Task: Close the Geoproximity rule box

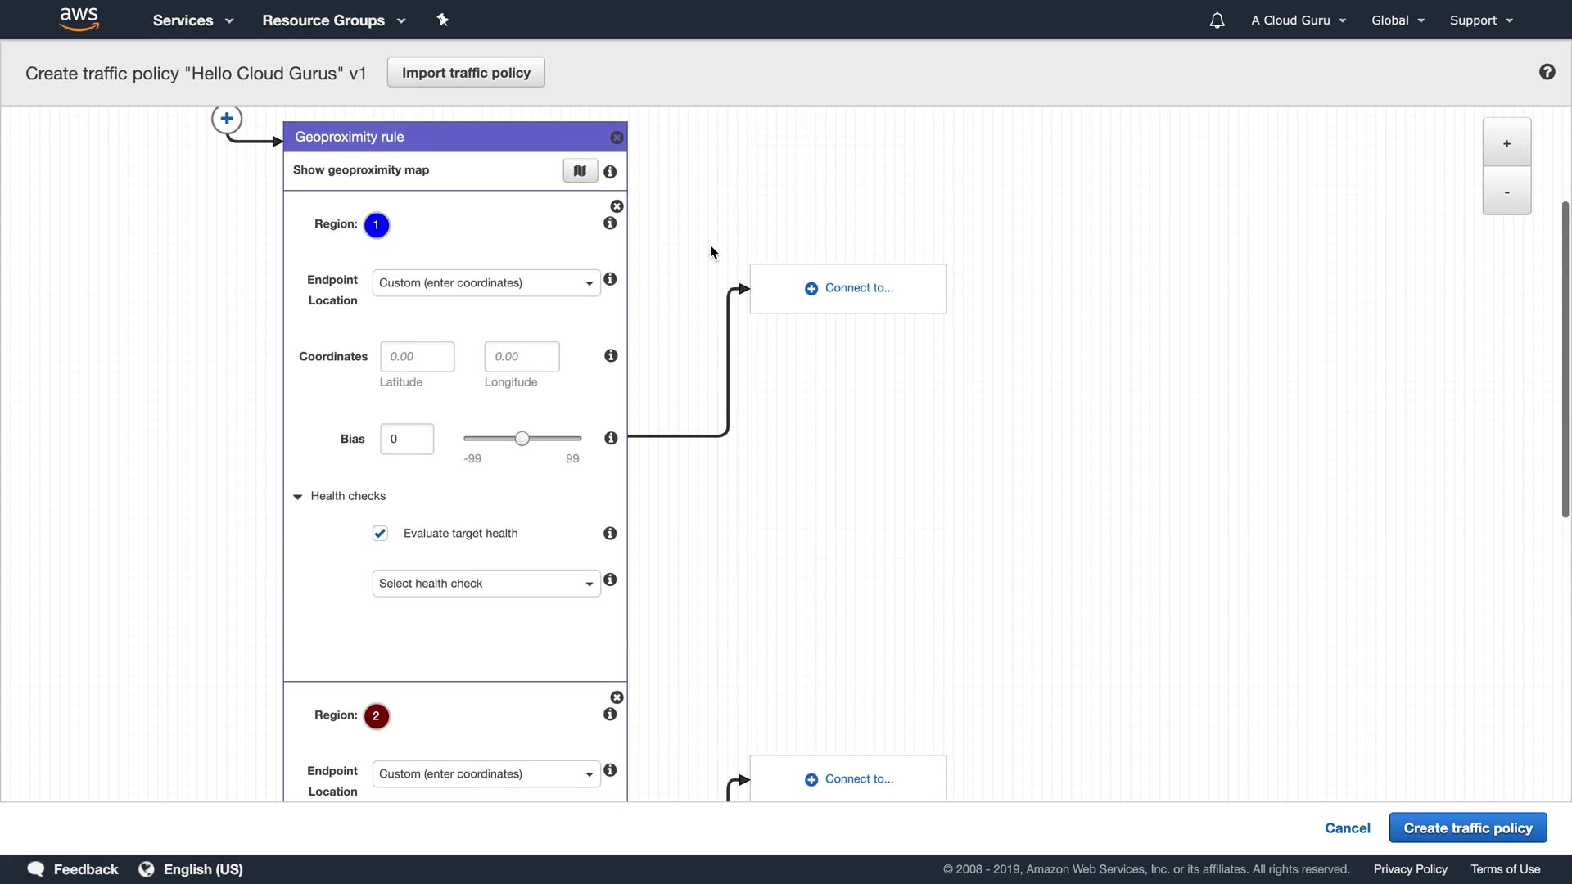Action: tap(617, 138)
